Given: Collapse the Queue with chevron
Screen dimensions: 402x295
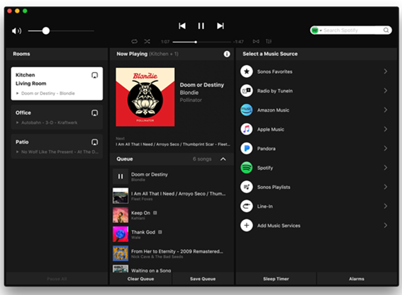Looking at the screenshot, I should 223,159.
